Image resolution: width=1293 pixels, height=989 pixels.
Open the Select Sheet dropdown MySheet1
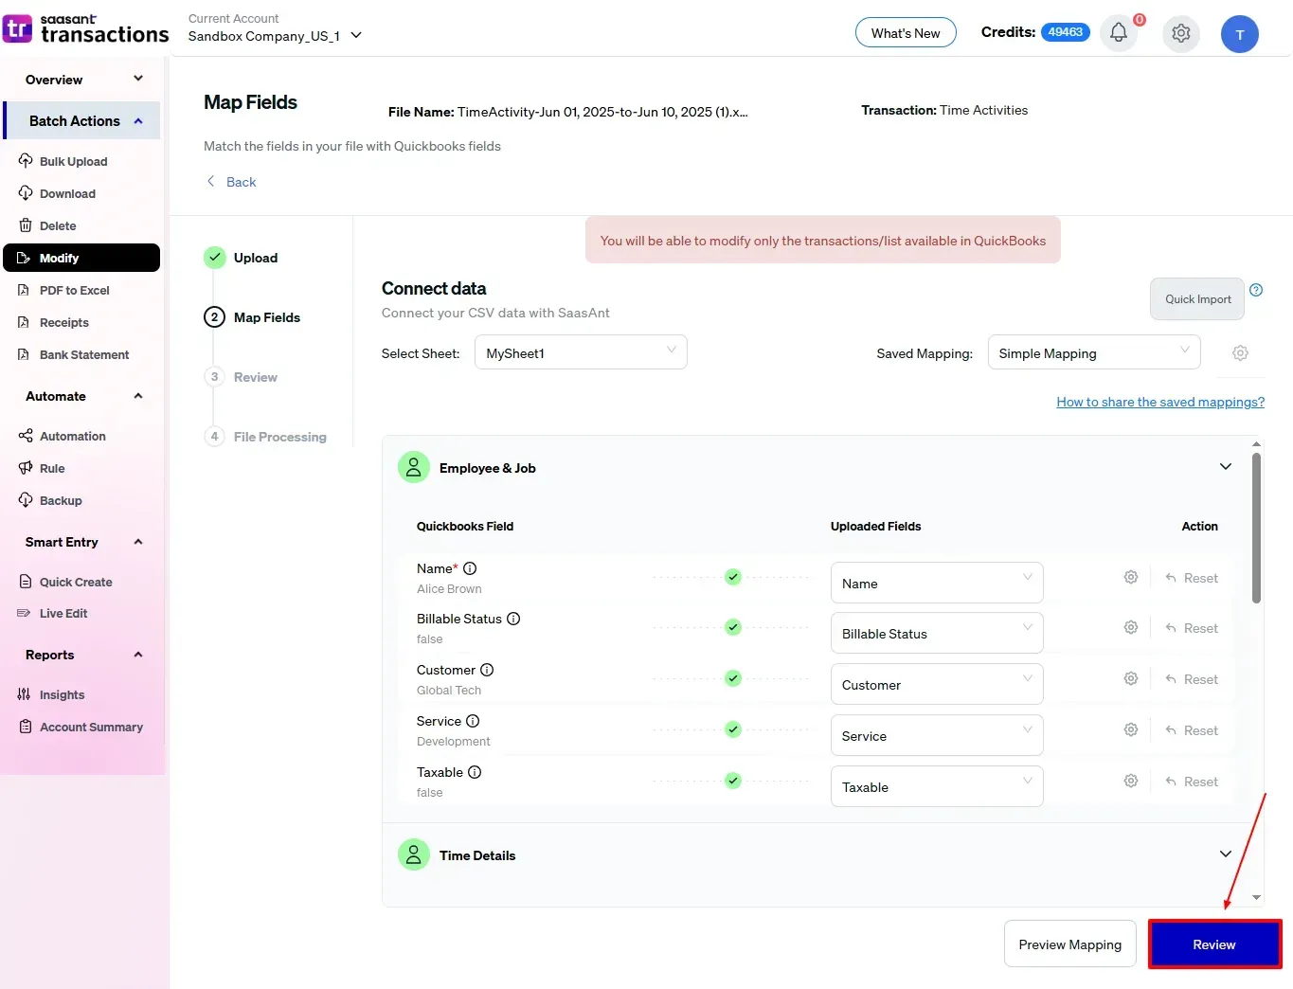[x=581, y=352]
